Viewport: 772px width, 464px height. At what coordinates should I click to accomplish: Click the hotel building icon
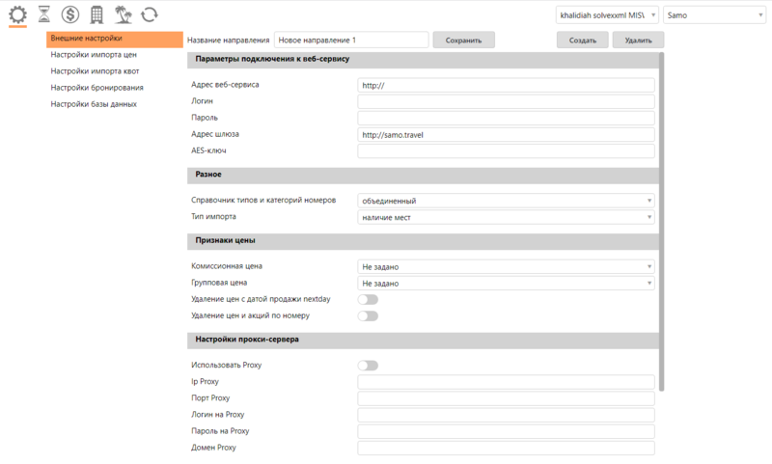point(96,14)
